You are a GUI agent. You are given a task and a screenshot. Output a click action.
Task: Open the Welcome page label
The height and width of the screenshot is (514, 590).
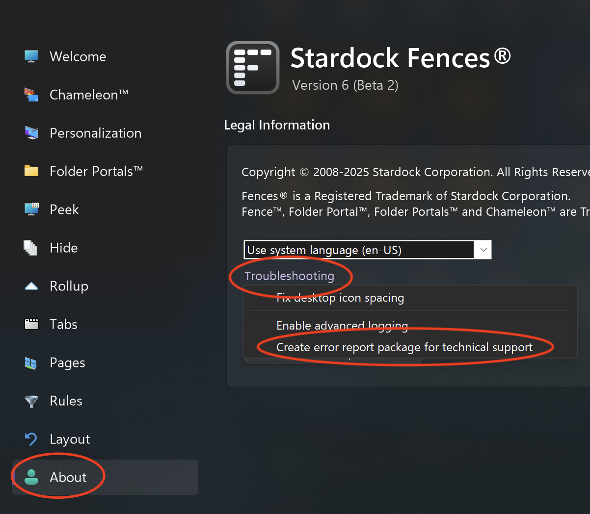pyautogui.click(x=78, y=56)
